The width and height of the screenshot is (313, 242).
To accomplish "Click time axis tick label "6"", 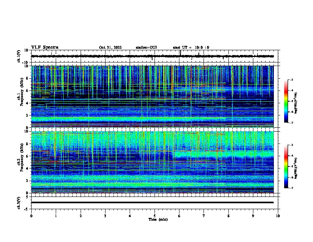I will (179, 216).
